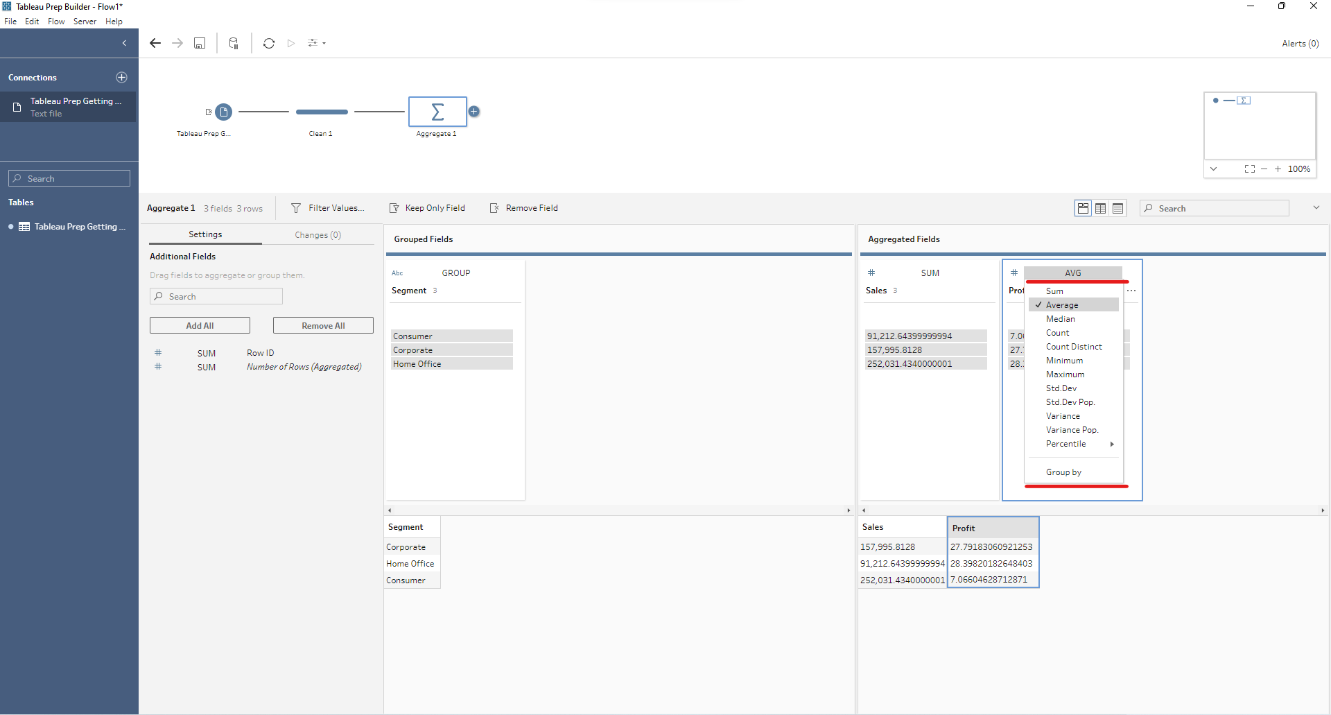Select the Aggregate 1 sigma step
1331x715 pixels.
point(437,112)
